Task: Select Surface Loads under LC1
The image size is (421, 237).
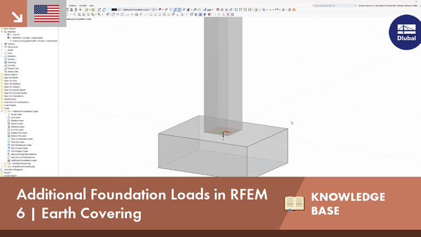Action: coord(17,123)
